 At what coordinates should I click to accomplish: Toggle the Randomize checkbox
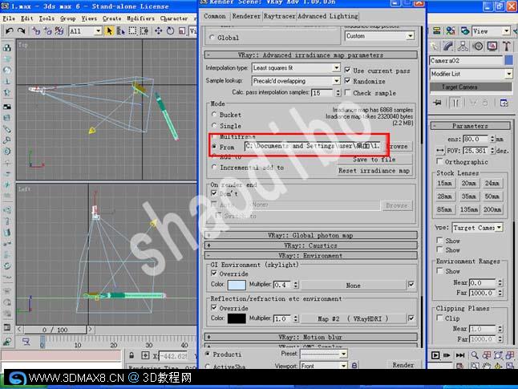click(x=347, y=81)
